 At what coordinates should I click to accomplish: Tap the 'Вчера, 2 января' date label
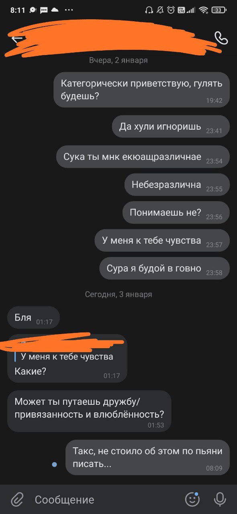click(118, 60)
